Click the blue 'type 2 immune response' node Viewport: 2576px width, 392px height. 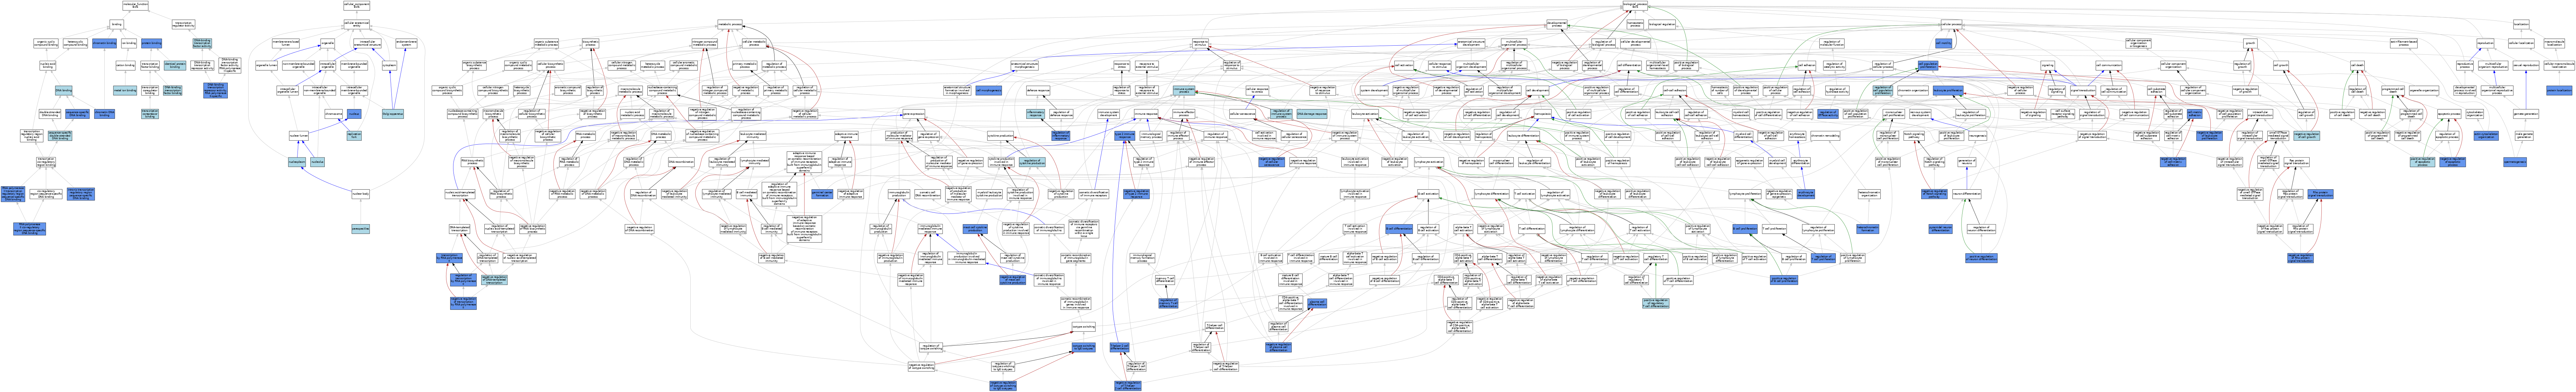point(1125,136)
